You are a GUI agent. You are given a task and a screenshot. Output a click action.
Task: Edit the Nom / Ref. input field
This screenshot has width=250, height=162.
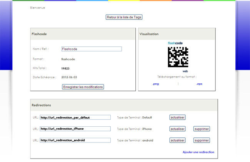pyautogui.click(x=92, y=49)
